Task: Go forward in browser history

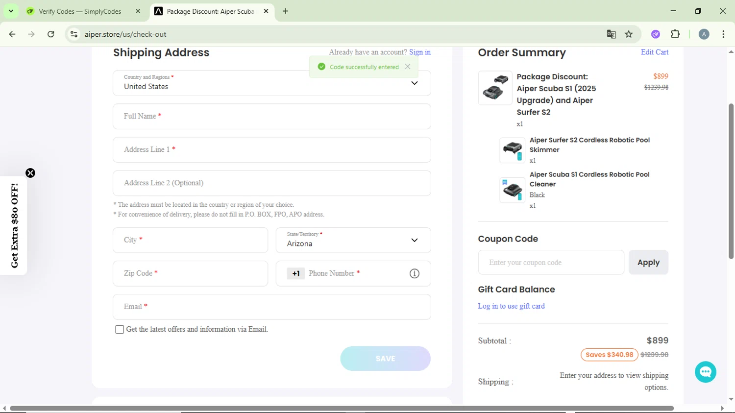Action: (31, 34)
